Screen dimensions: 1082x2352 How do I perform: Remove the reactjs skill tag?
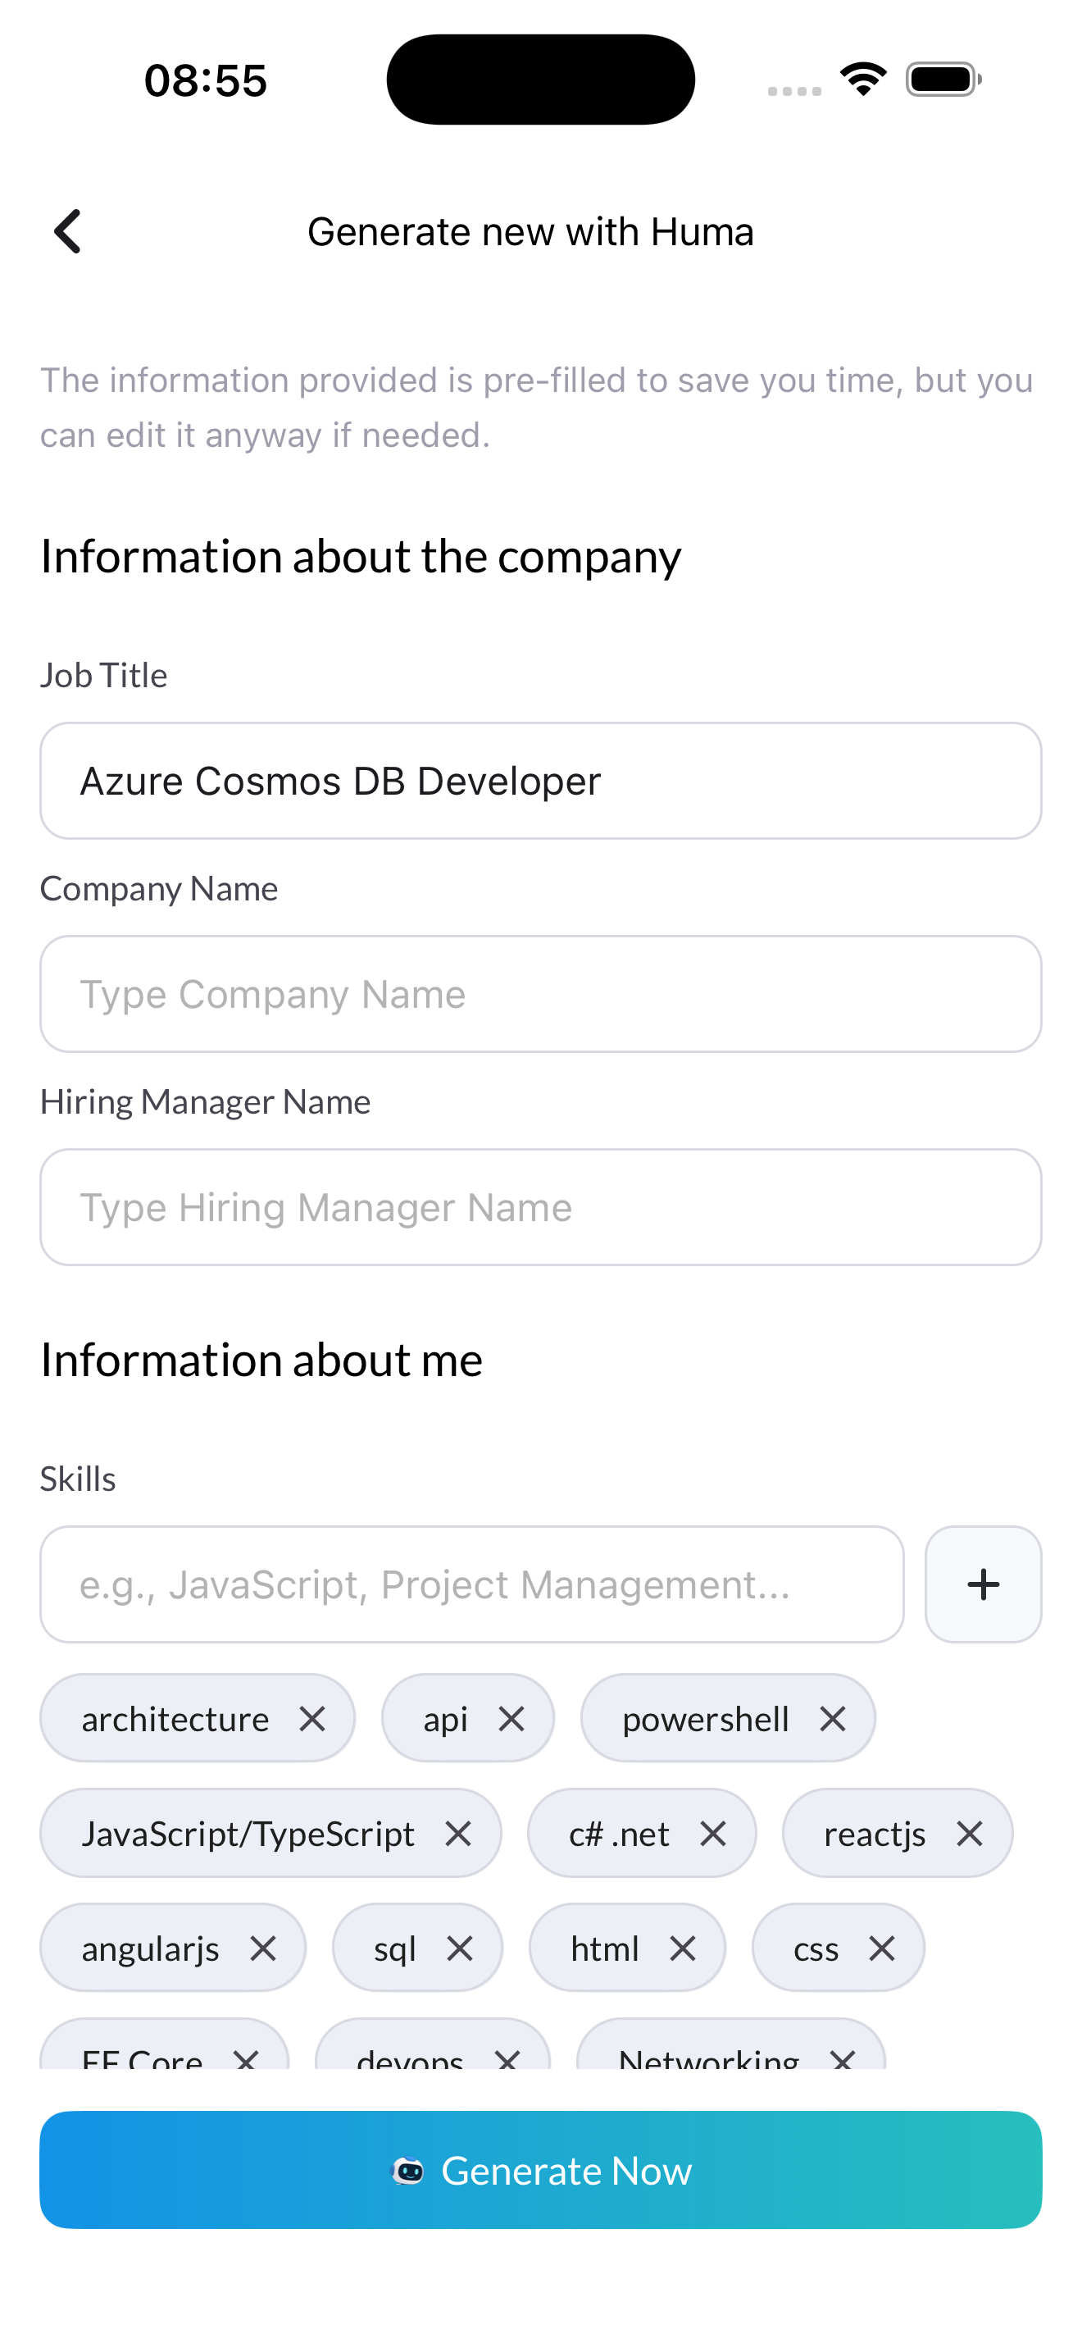tap(969, 1834)
